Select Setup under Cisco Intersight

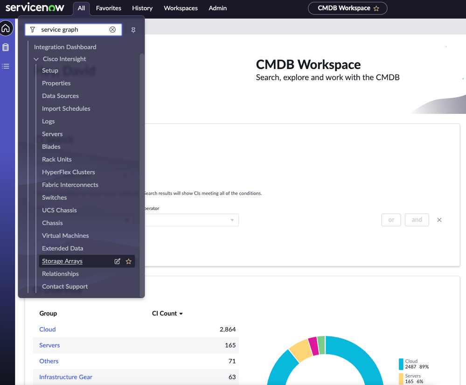click(50, 70)
